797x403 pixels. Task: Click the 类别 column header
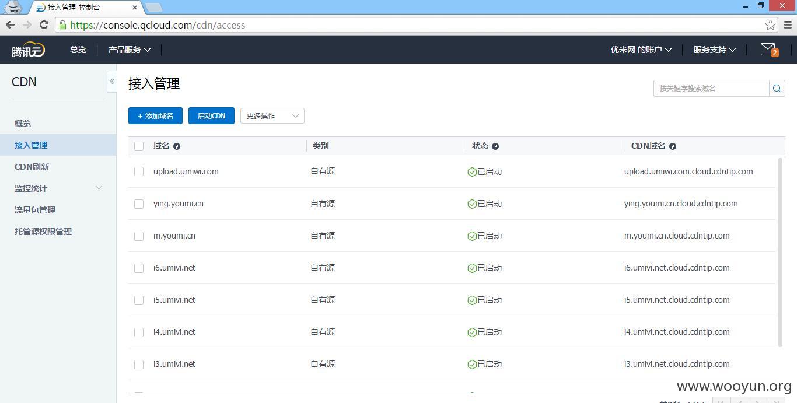[321, 146]
